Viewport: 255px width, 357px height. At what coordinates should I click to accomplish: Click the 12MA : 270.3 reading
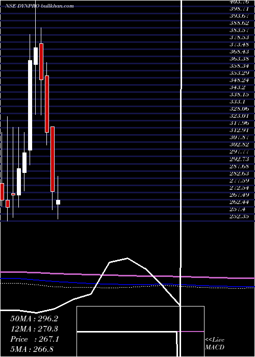coord(34,329)
